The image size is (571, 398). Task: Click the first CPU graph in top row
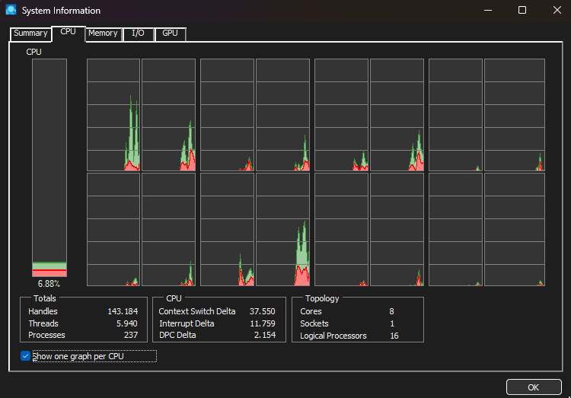113,115
